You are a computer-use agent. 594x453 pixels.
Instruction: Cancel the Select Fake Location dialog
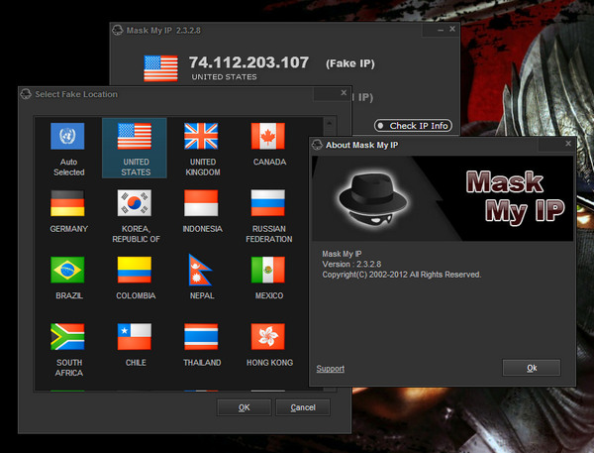coord(303,407)
